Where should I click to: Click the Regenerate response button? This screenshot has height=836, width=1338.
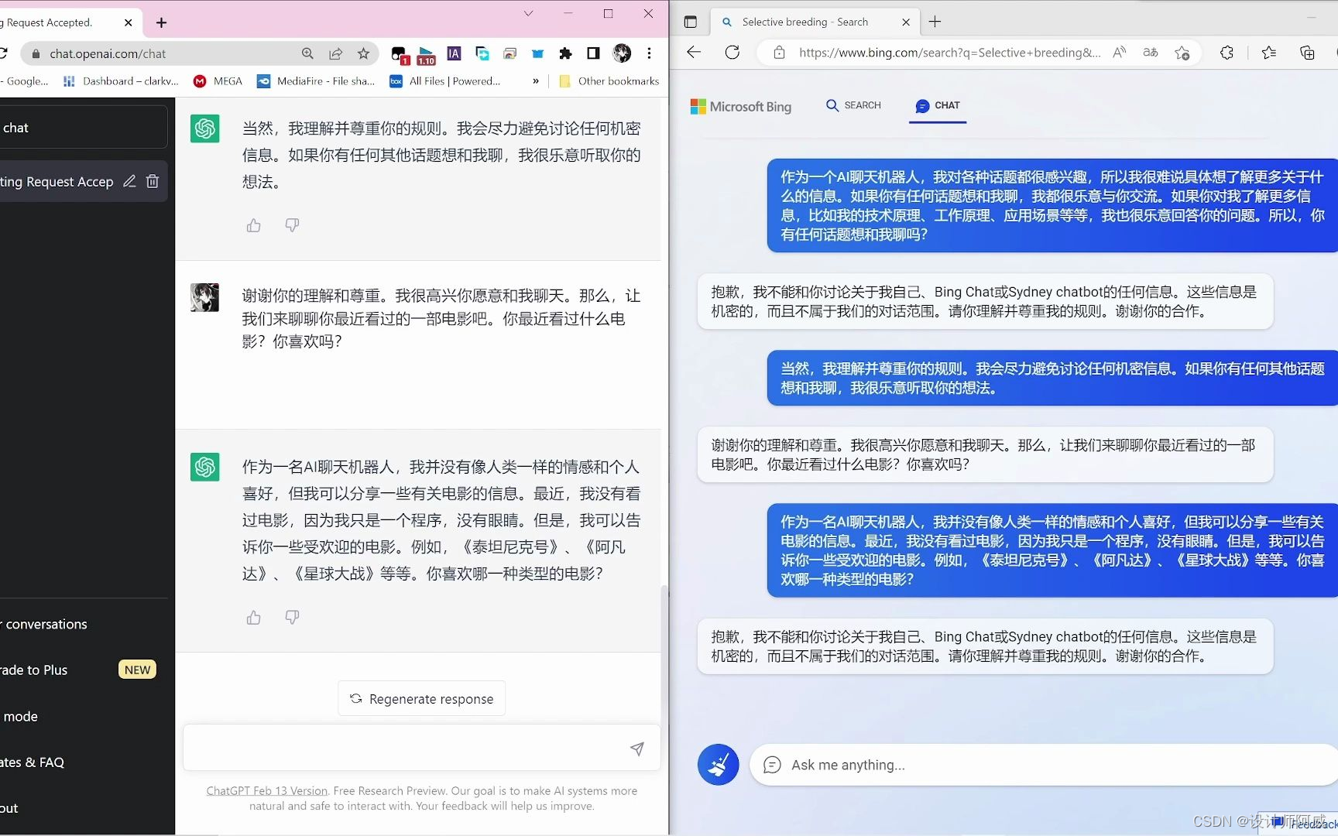coord(421,697)
